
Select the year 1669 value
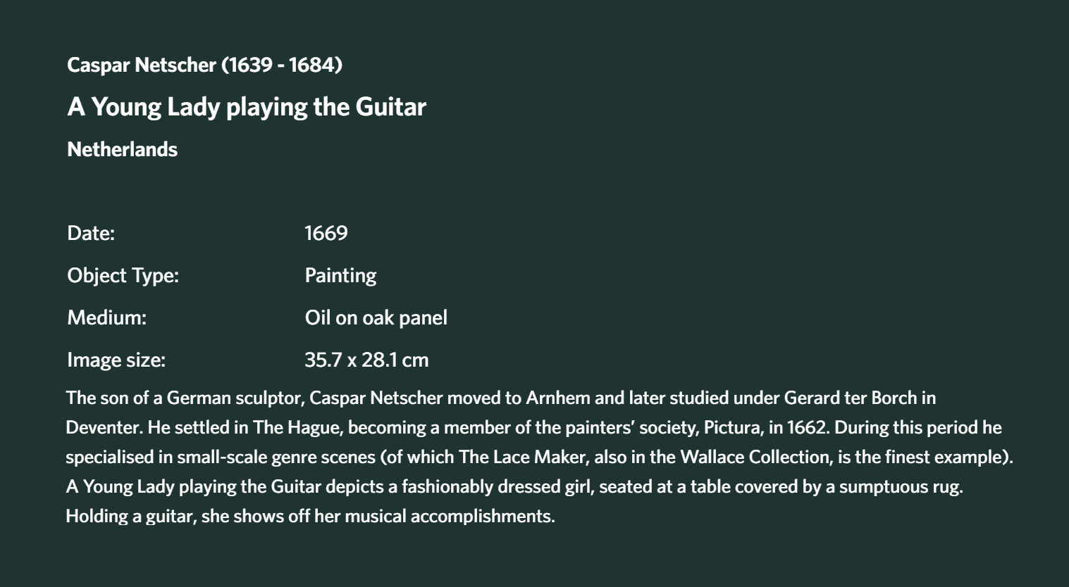tap(326, 233)
